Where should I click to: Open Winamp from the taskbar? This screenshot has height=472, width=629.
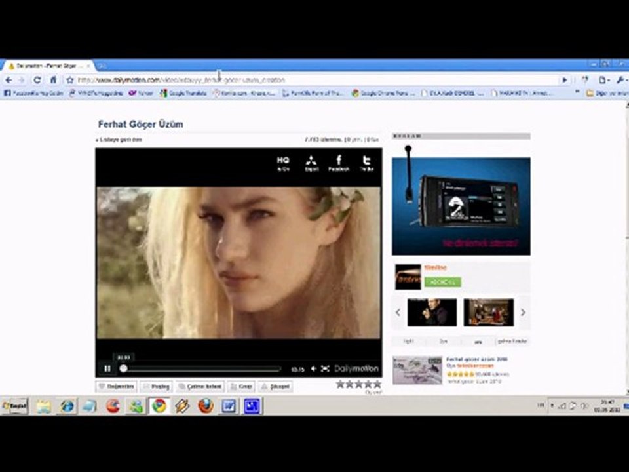pyautogui.click(x=181, y=406)
